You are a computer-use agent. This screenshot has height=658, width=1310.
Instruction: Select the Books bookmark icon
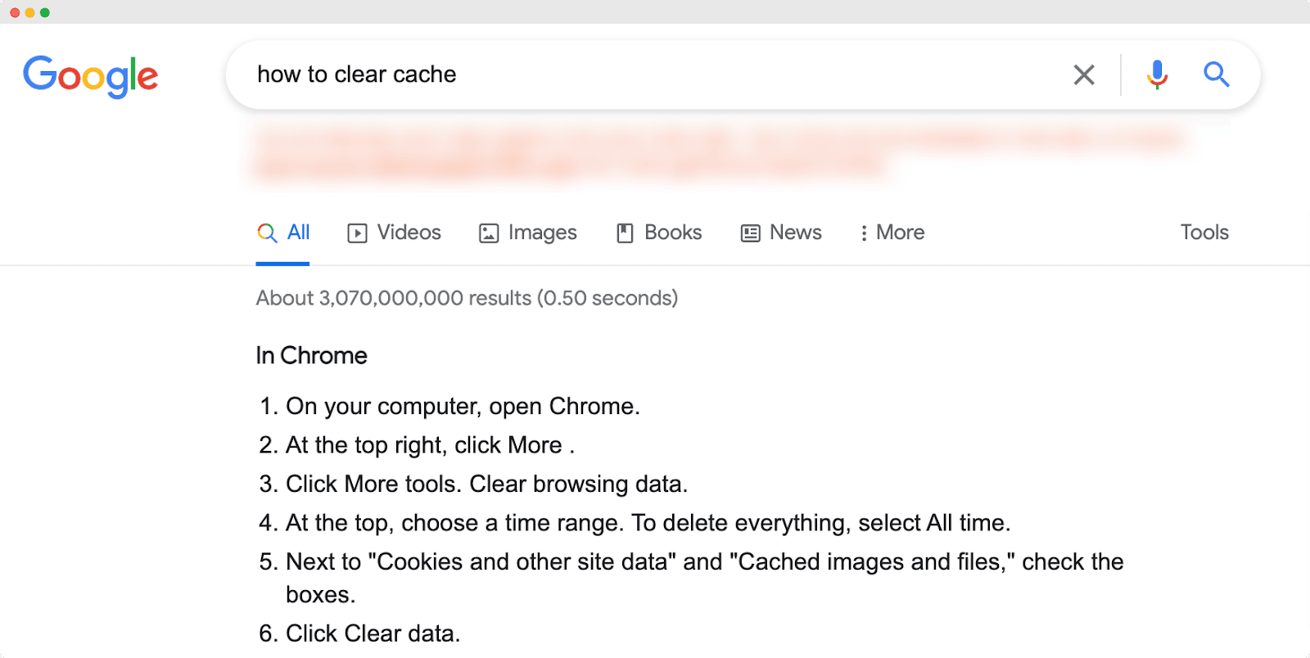[x=625, y=232]
